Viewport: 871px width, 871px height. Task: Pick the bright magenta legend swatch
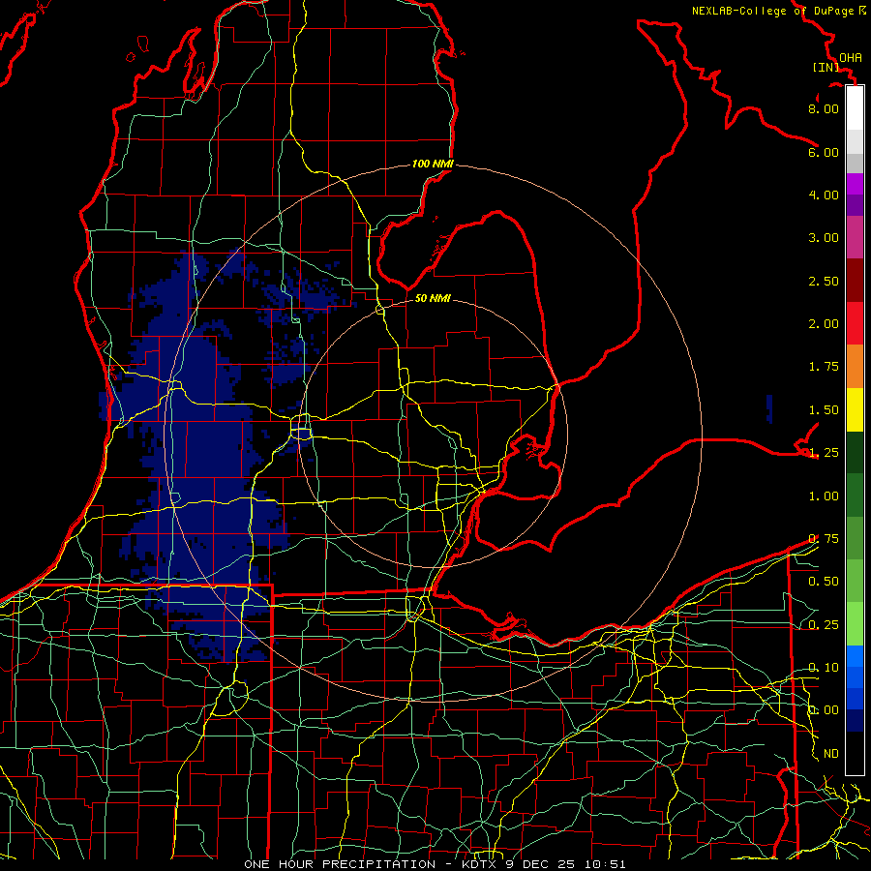pyautogui.click(x=855, y=184)
